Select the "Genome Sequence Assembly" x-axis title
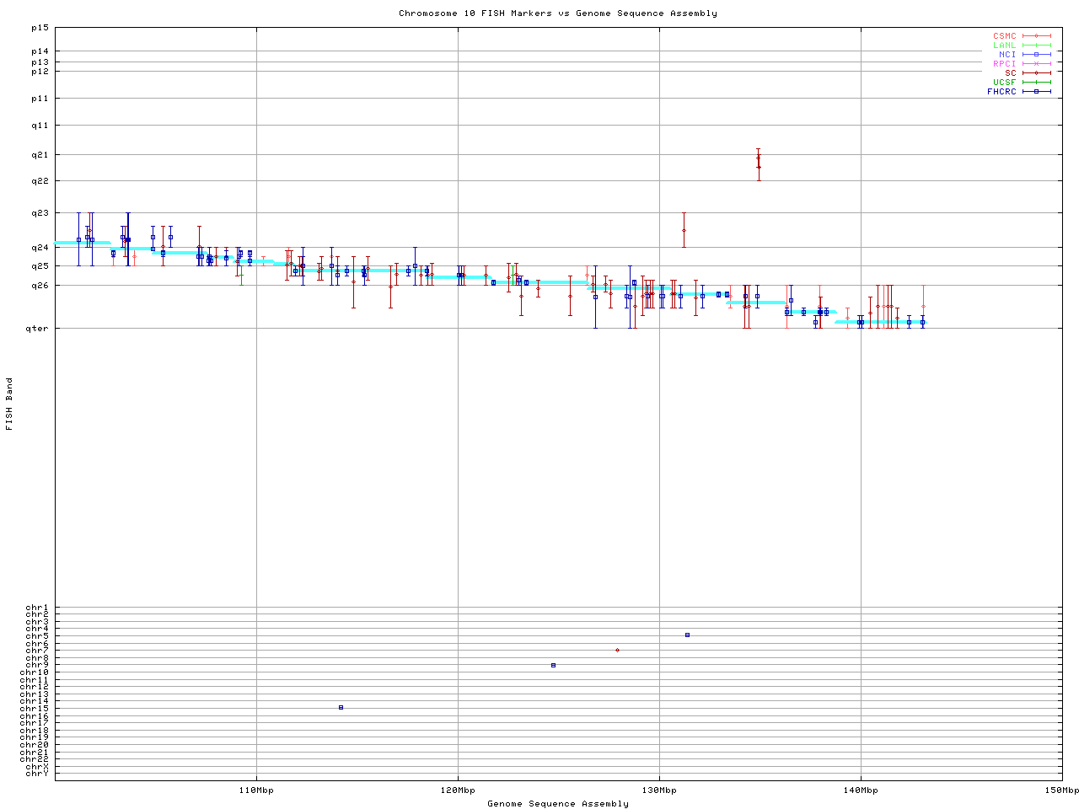 point(558,804)
